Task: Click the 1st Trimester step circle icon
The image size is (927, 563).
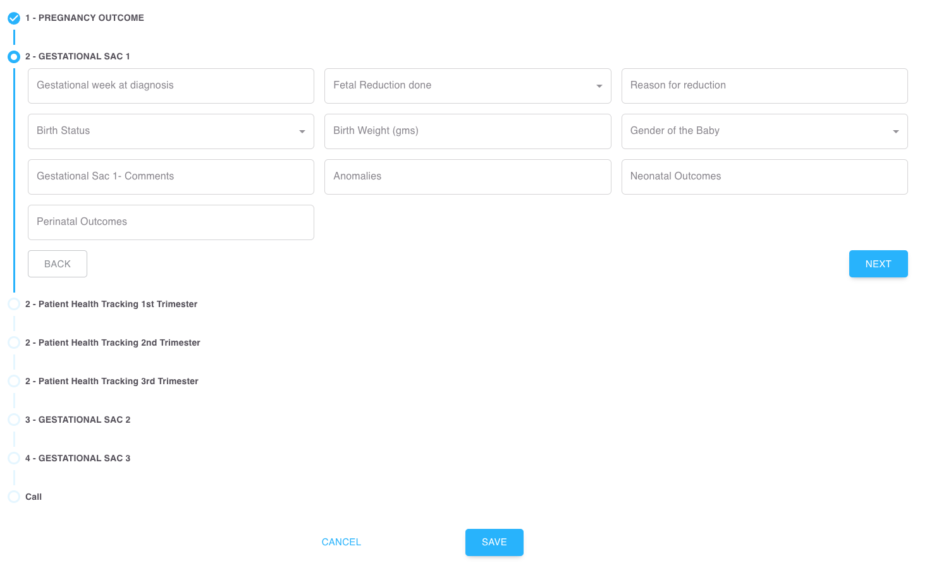Action: [14, 304]
